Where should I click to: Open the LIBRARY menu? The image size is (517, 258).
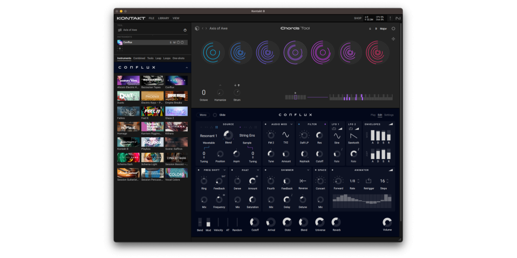pos(163,19)
